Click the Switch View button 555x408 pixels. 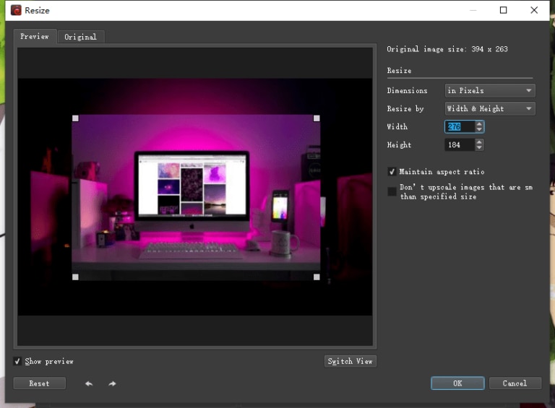350,361
